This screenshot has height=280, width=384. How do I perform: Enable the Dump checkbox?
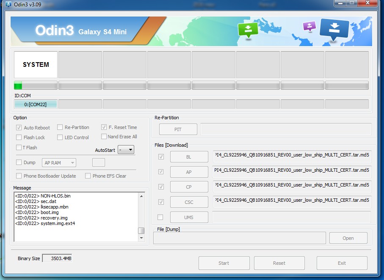[x=19, y=162]
